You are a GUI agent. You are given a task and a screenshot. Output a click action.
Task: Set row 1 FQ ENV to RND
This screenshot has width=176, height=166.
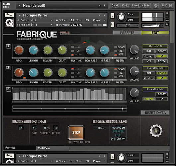click(116, 51)
